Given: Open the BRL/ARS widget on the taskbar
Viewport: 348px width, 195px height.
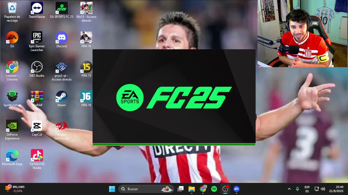Looking at the screenshot, I should click(15, 189).
